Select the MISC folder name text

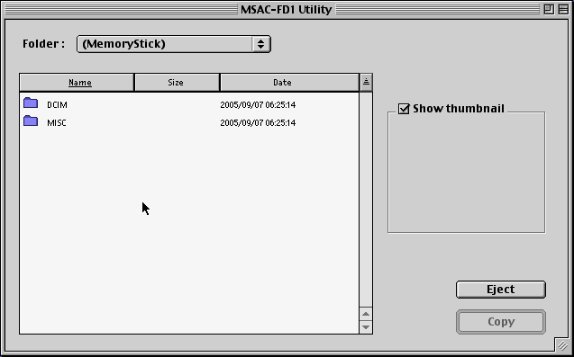pyautogui.click(x=57, y=123)
